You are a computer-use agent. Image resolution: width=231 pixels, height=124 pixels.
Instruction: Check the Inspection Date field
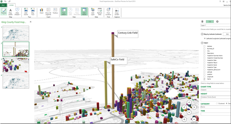tap(204, 60)
